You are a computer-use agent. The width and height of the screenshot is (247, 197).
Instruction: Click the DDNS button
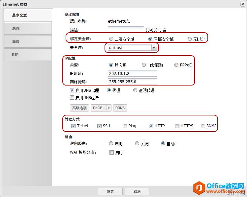pyautogui.click(x=120, y=108)
